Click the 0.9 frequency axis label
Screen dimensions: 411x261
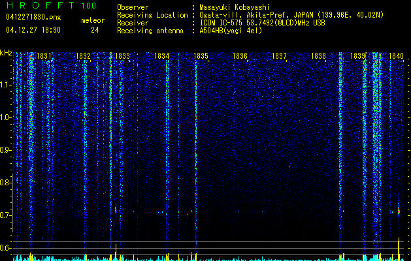pyautogui.click(x=5, y=150)
